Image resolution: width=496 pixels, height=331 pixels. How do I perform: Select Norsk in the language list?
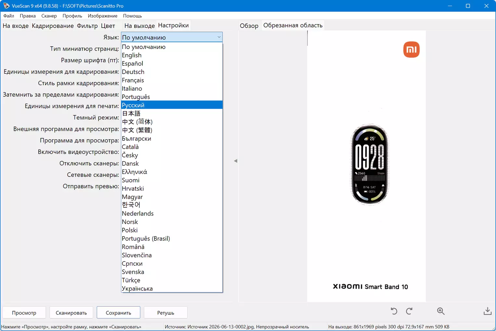[172, 222]
